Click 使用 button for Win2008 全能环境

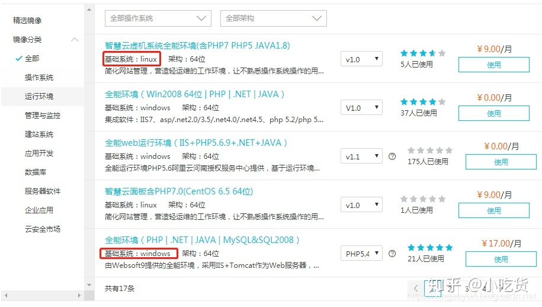tap(494, 113)
